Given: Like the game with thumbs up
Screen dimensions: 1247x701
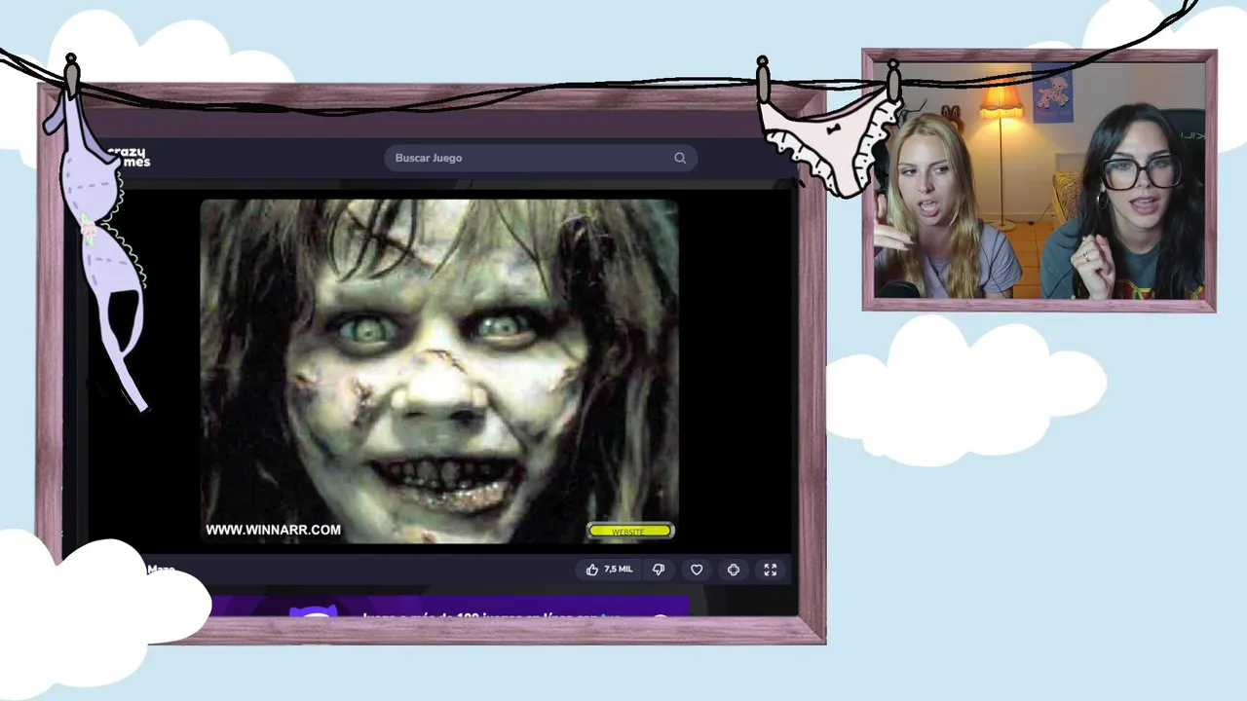Looking at the screenshot, I should (592, 570).
